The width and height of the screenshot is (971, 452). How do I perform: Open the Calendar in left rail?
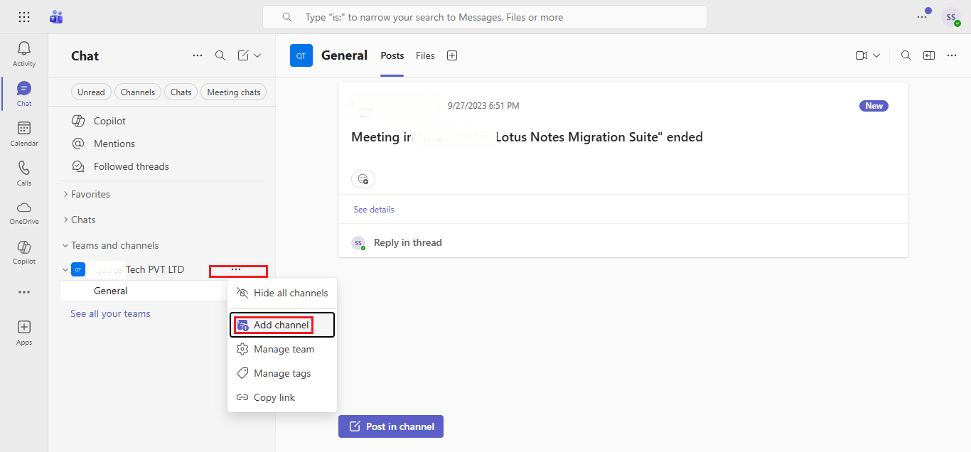[24, 134]
